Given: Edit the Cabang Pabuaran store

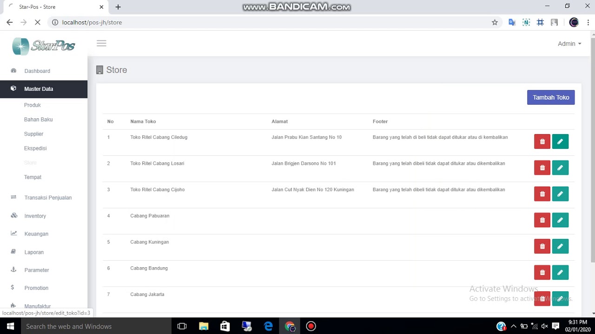Looking at the screenshot, I should (560, 220).
